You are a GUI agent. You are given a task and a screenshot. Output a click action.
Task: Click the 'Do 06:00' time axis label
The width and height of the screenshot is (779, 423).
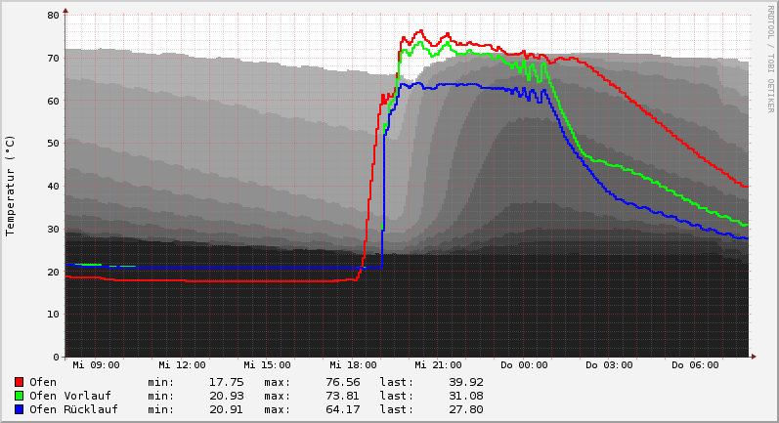click(695, 365)
